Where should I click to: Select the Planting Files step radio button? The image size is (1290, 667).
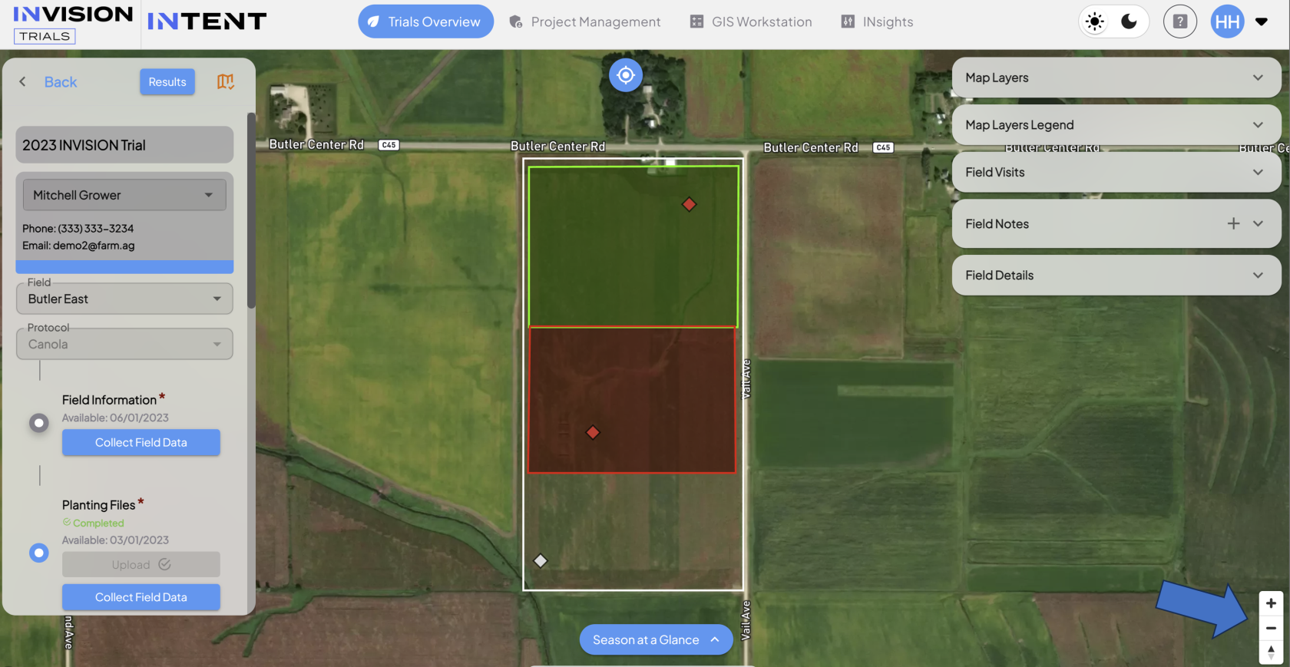coord(38,553)
